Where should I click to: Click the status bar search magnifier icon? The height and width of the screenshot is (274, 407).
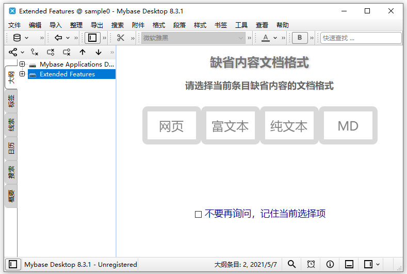pos(291,264)
